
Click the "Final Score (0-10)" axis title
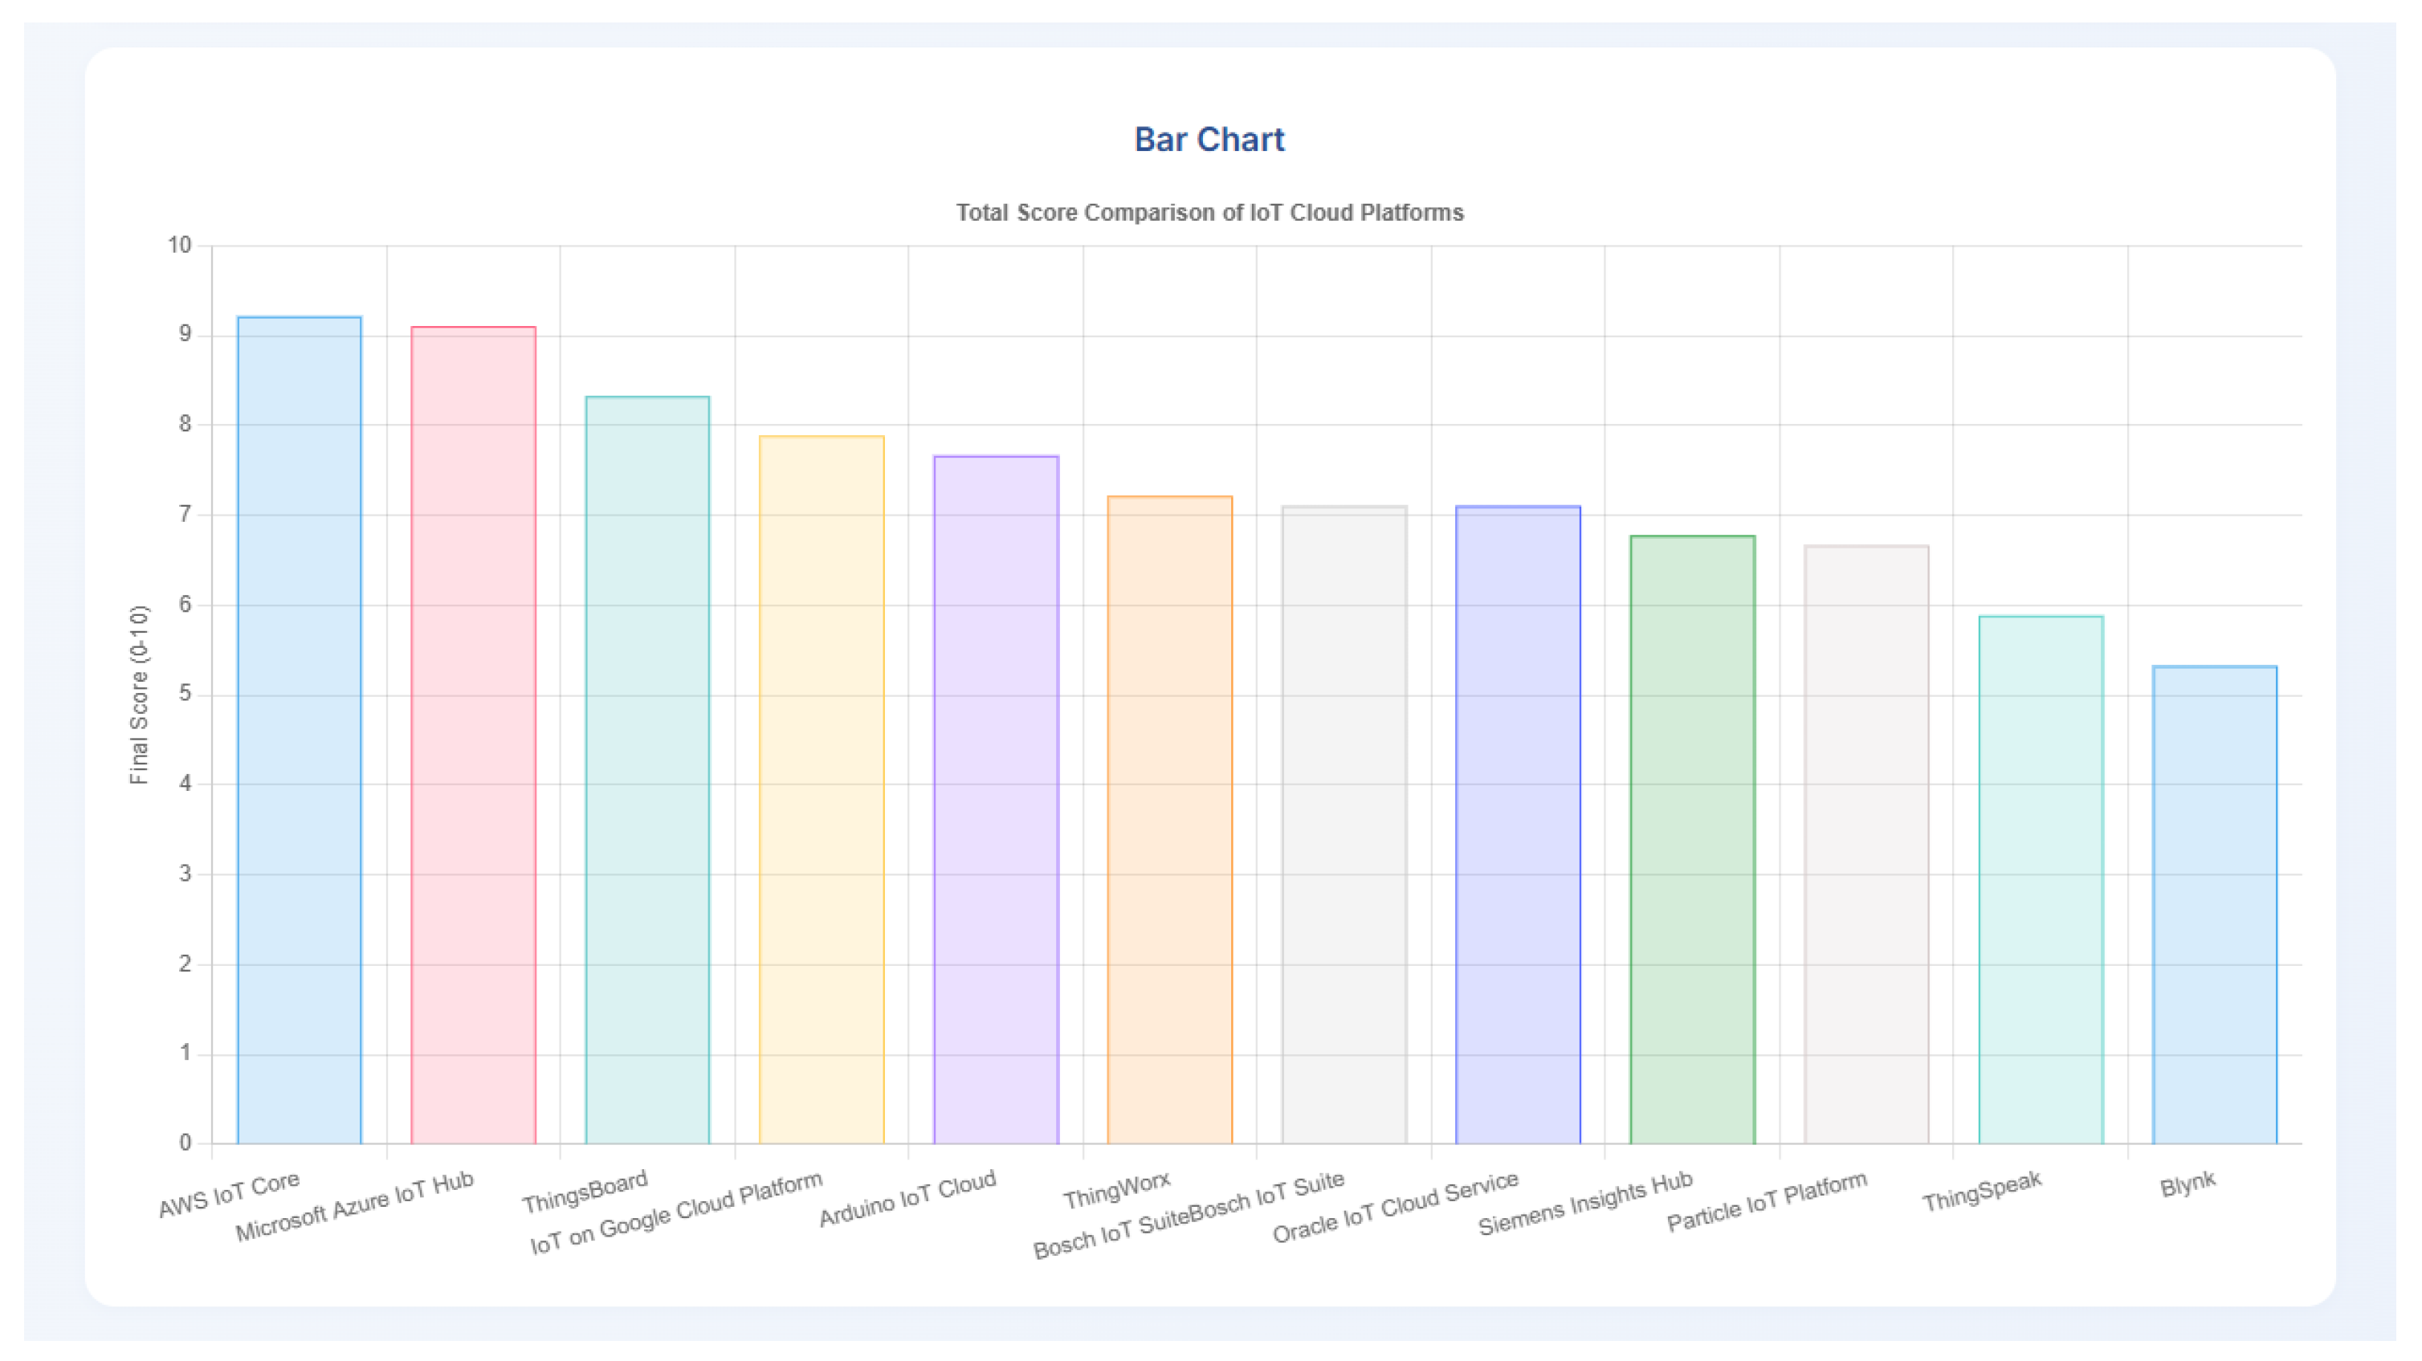click(x=139, y=695)
